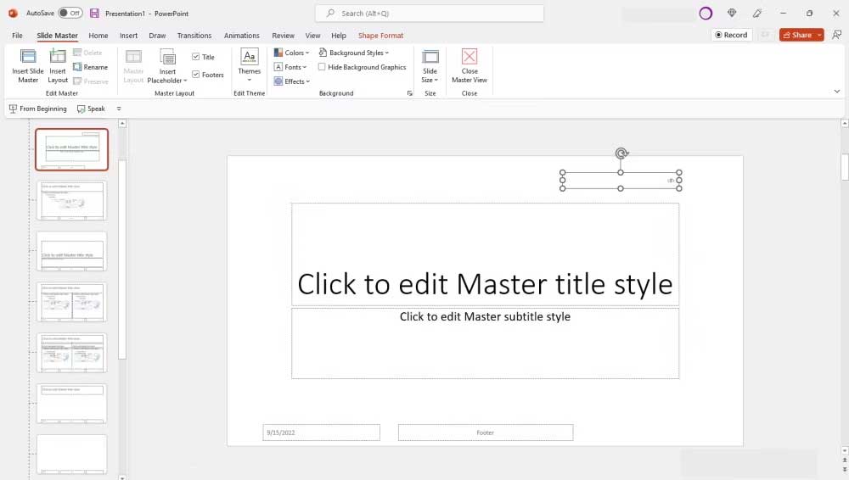This screenshot has width=849, height=480.
Task: Toggle the Title checkbox
Action: pyautogui.click(x=195, y=57)
